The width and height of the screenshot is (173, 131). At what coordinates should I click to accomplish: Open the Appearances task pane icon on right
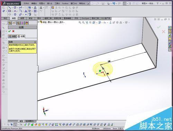click(x=170, y=46)
